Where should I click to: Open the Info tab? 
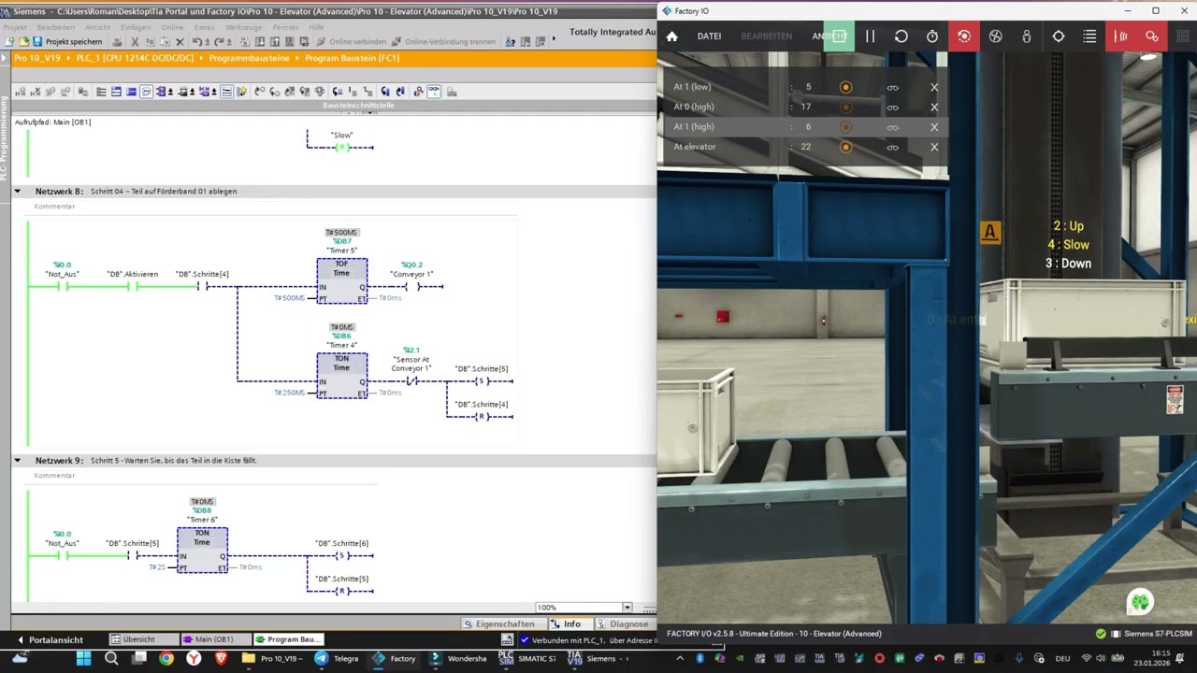click(x=566, y=623)
